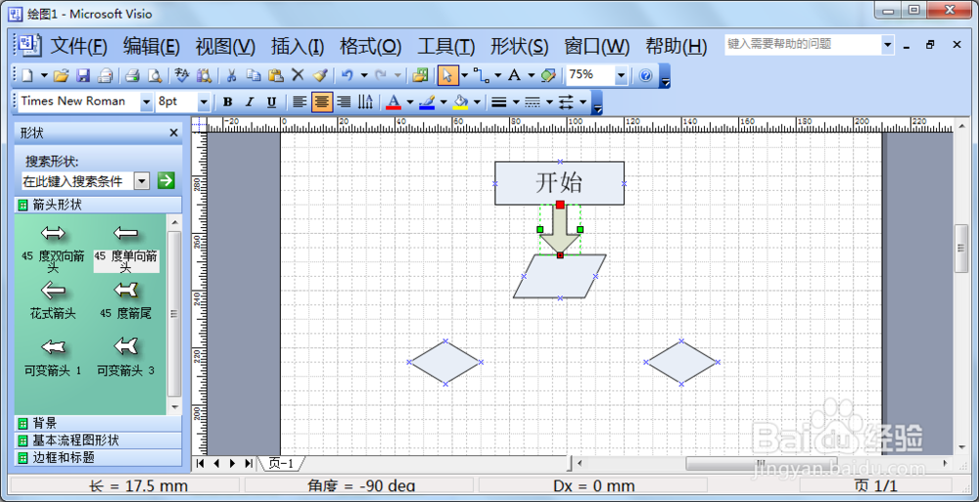
Task: Open the 75% zoom dropdown
Action: pos(621,75)
